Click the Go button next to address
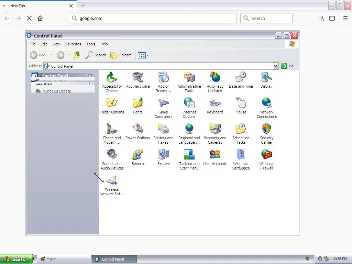The height and width of the screenshot is (264, 352). tap(288, 66)
